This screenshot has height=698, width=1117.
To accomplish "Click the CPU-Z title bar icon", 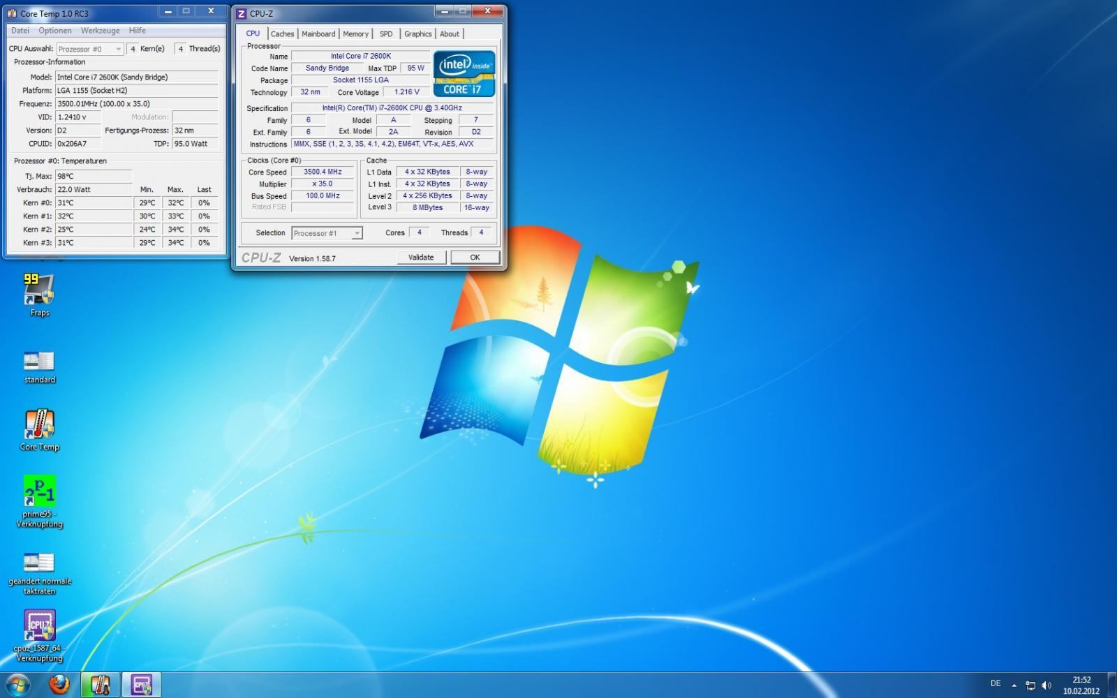I will 242,14.
